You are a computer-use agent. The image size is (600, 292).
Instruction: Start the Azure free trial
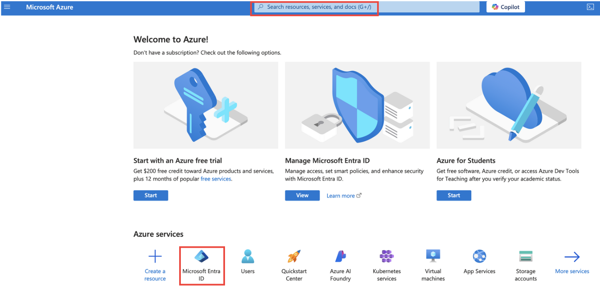pyautogui.click(x=150, y=195)
